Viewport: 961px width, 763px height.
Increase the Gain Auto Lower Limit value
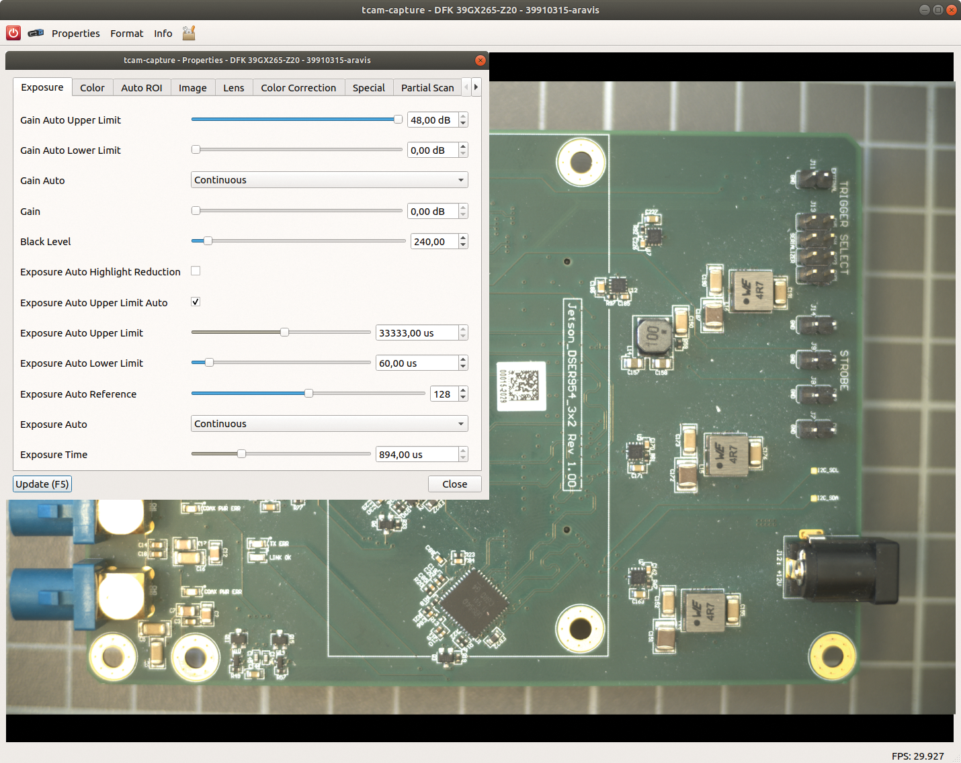pyautogui.click(x=463, y=146)
